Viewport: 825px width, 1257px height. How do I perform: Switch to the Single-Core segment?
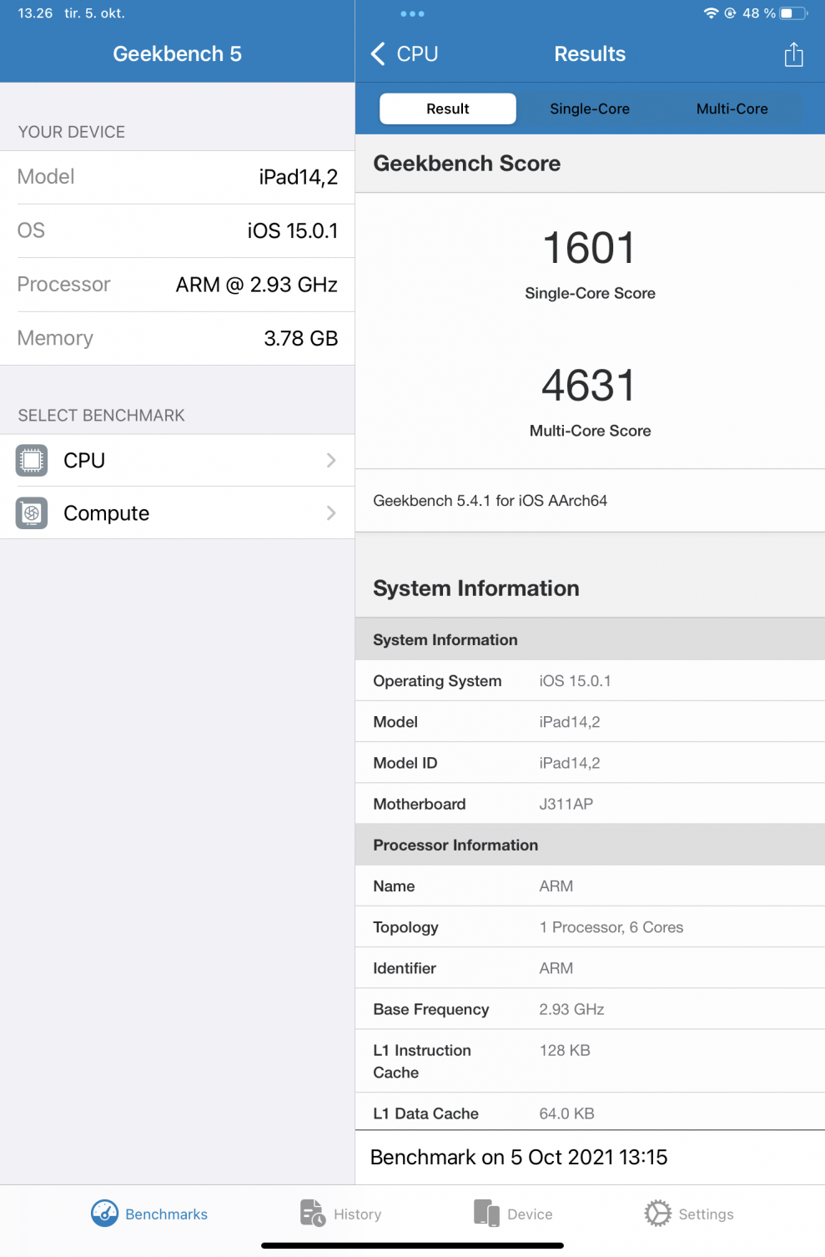coord(590,109)
